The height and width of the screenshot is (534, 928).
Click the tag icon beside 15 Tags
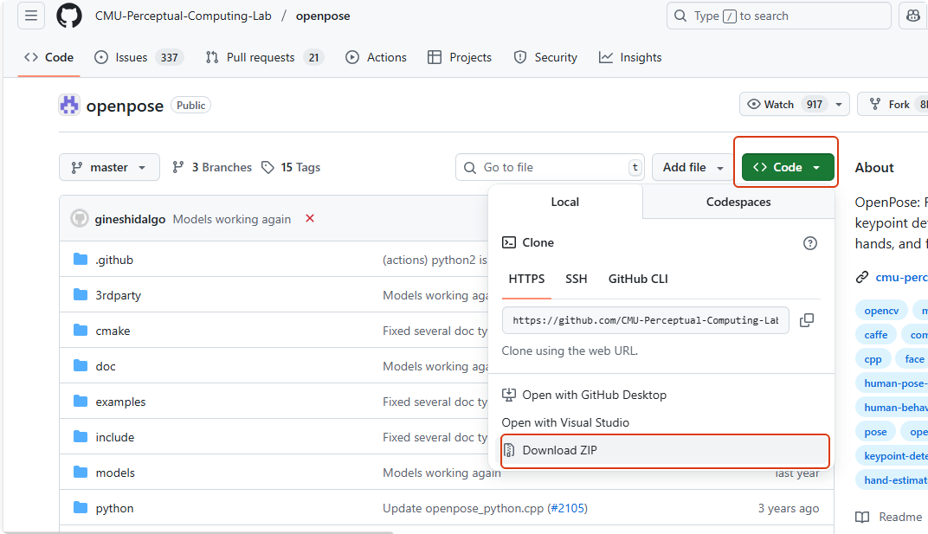(x=268, y=168)
